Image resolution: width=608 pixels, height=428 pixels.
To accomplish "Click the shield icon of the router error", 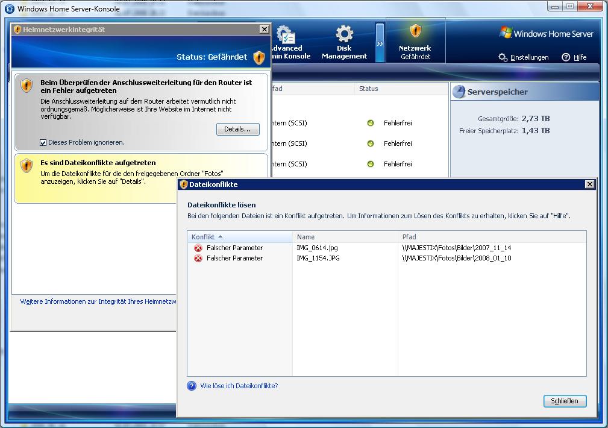I will tap(27, 86).
